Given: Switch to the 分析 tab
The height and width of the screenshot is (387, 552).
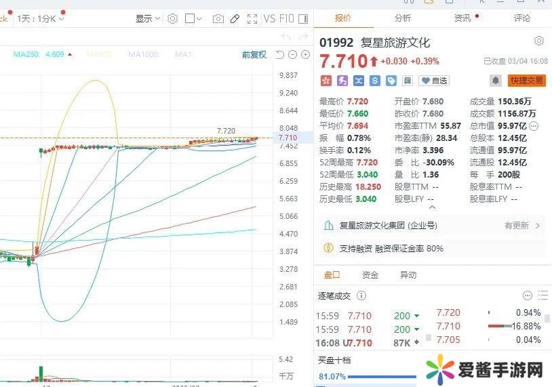Looking at the screenshot, I should (403, 18).
